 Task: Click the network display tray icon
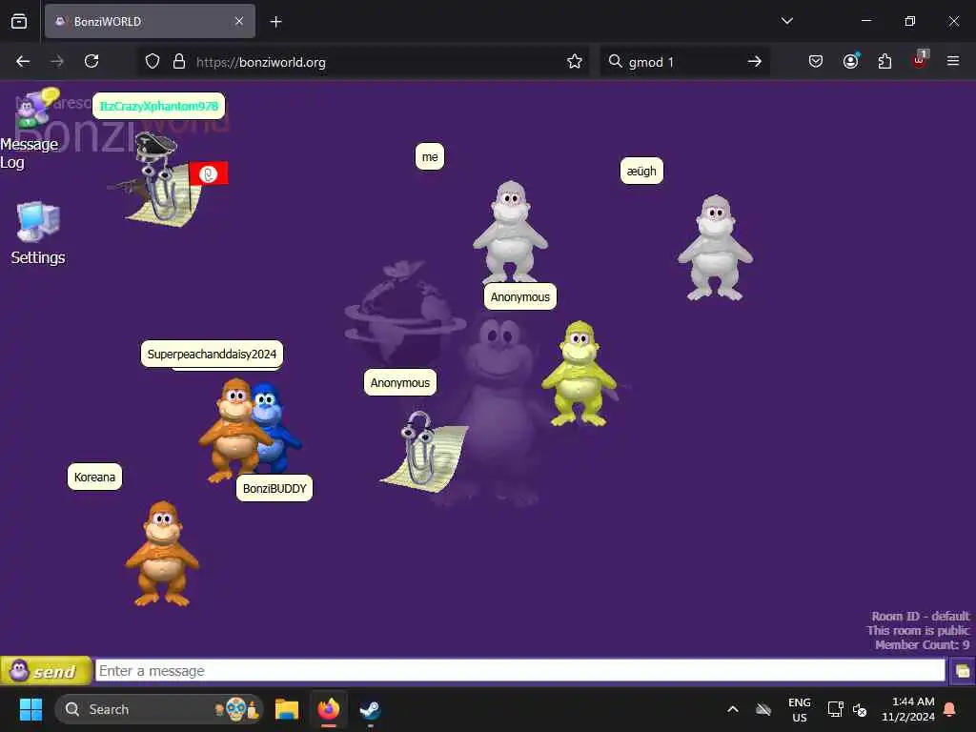pos(835,709)
